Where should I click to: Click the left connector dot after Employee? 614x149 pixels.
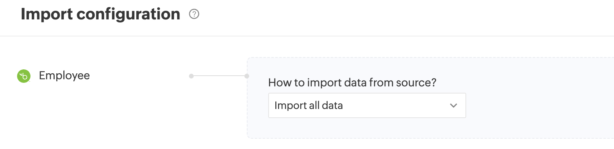[x=191, y=76]
